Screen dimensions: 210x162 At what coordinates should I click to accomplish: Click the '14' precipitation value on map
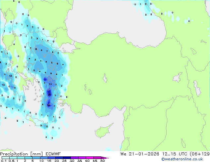(50, 84)
